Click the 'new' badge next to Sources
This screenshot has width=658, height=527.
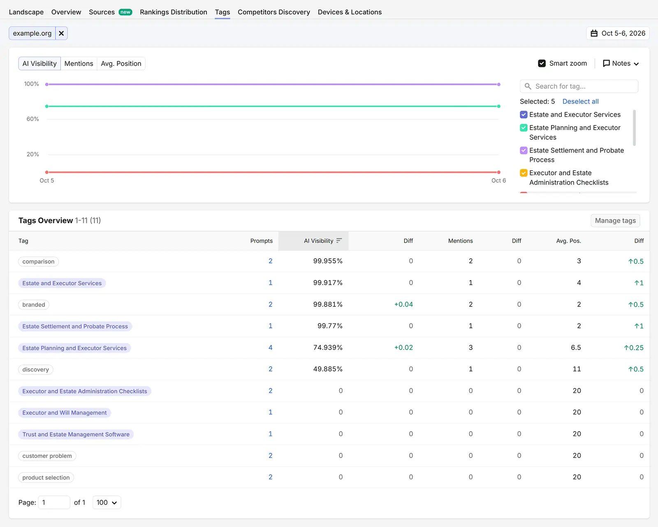pos(125,12)
